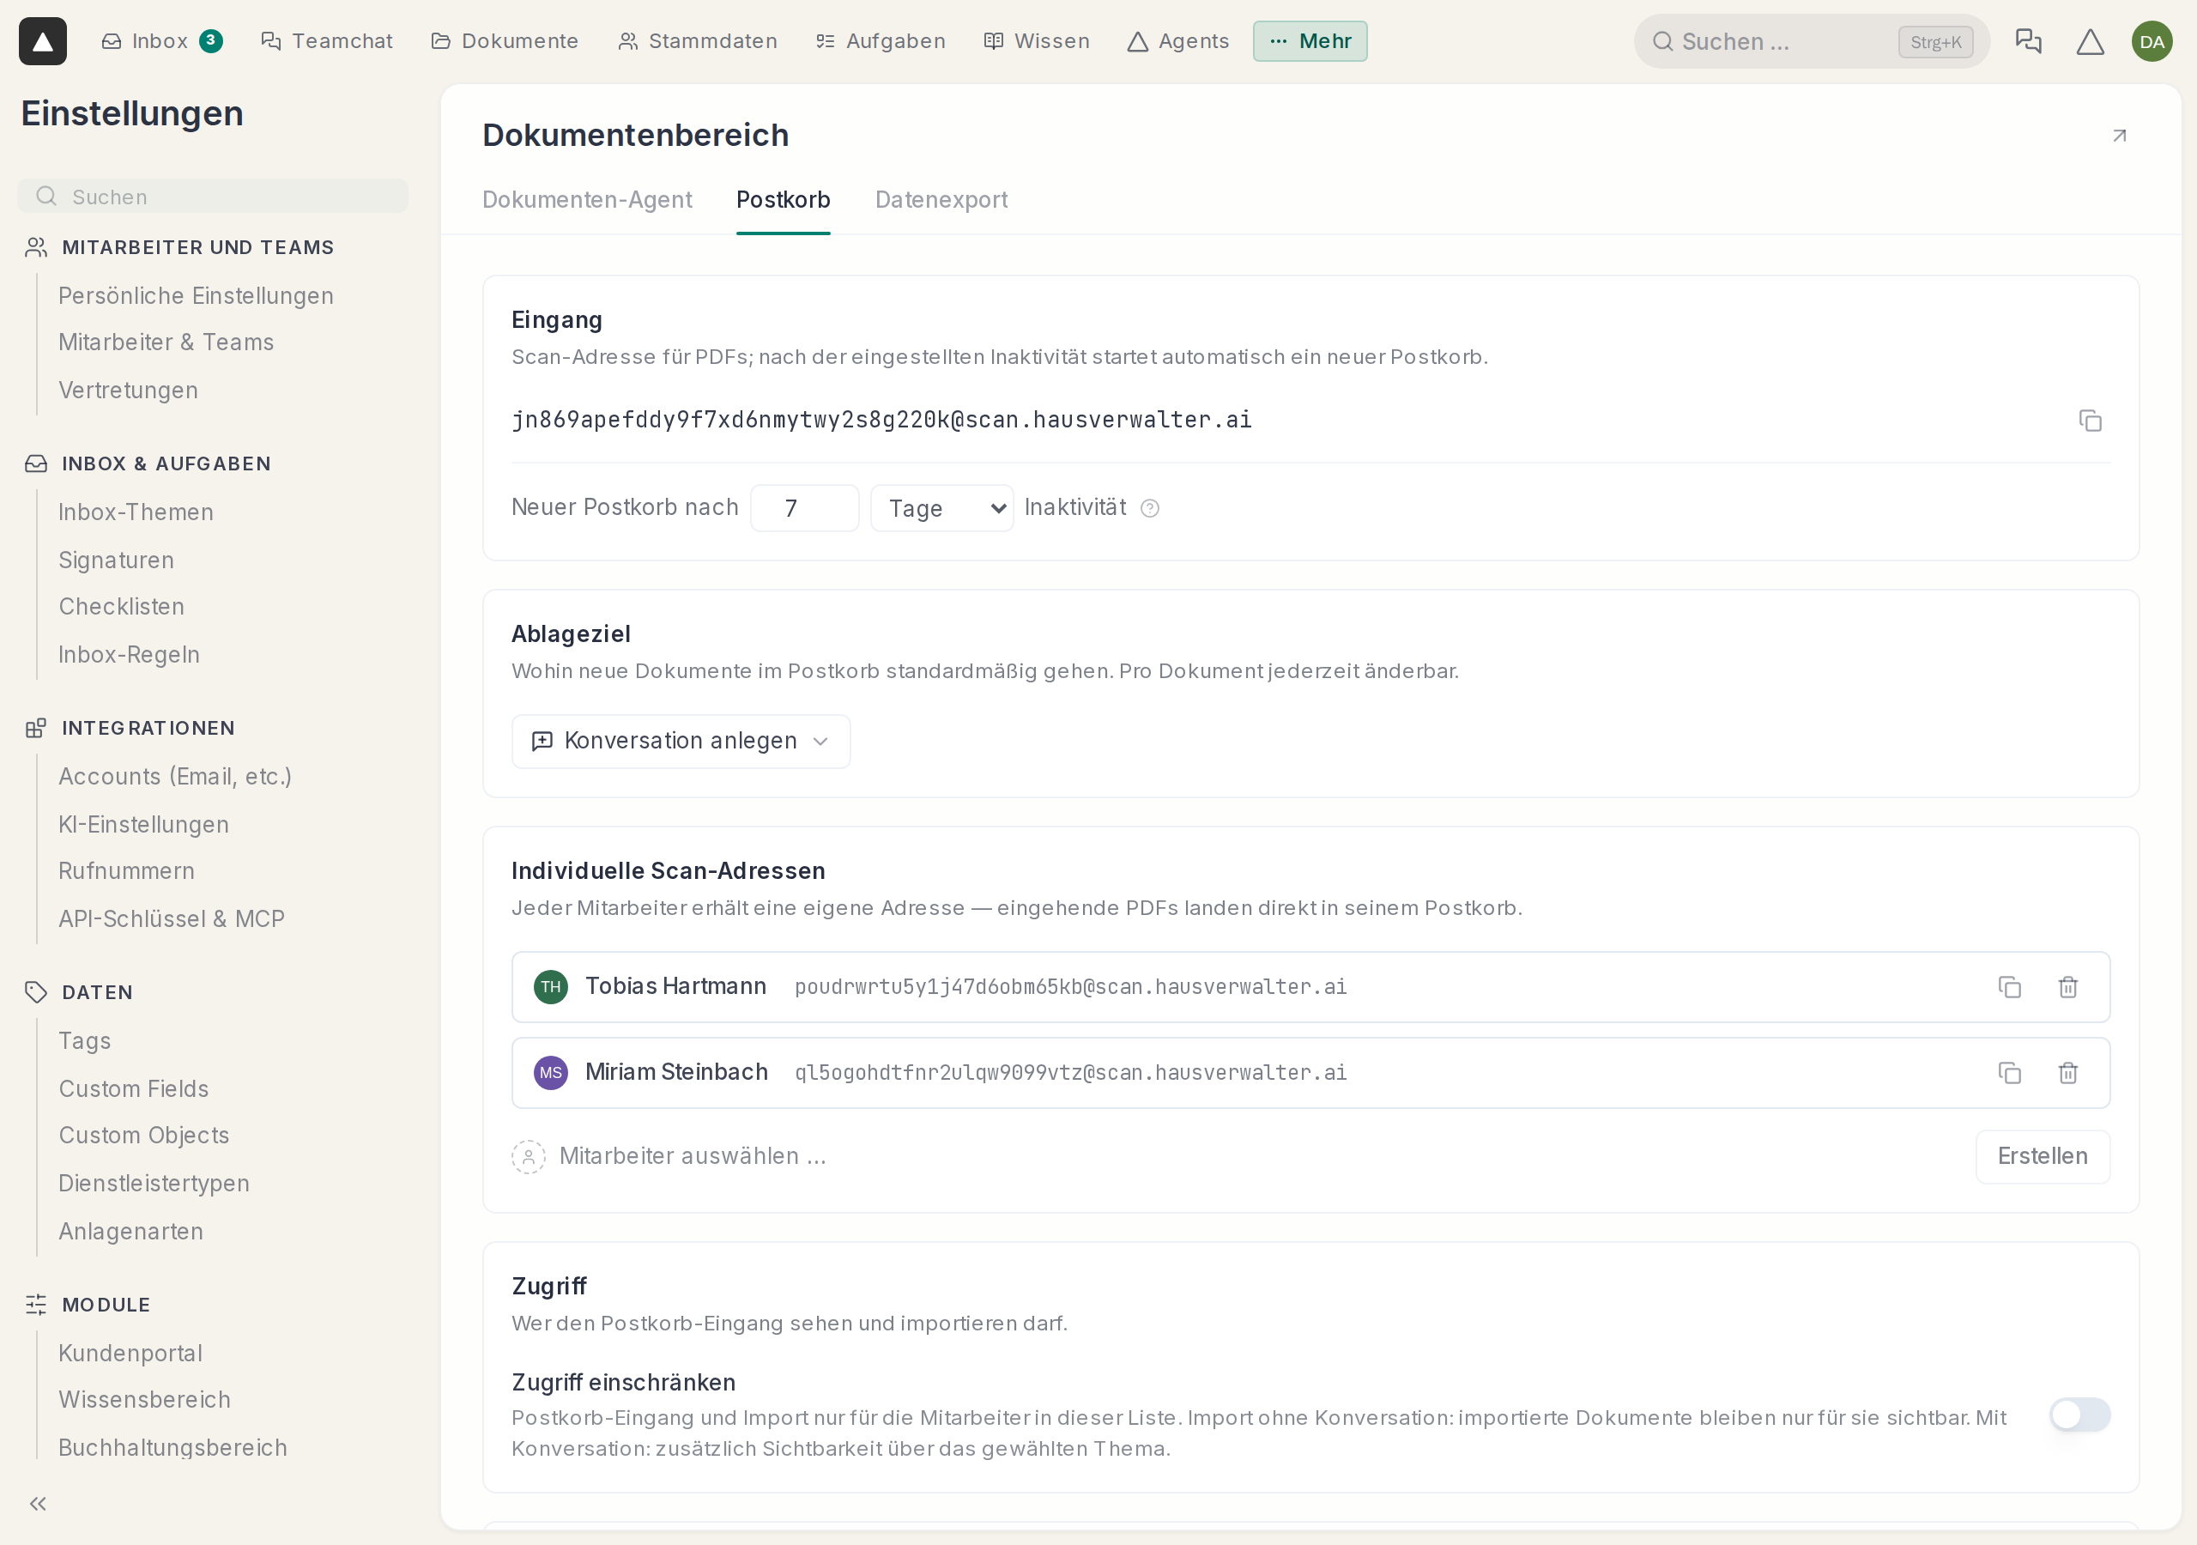Image resolution: width=2197 pixels, height=1545 pixels.
Task: Collapse the settings sidebar with double chevron
Action: pos(39,1503)
